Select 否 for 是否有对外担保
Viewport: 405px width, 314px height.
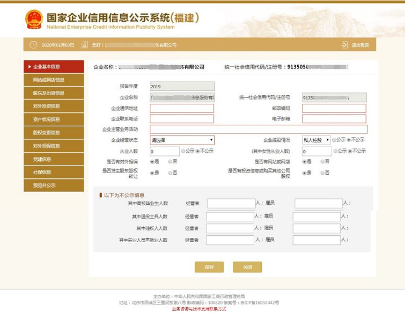[x=170, y=161]
